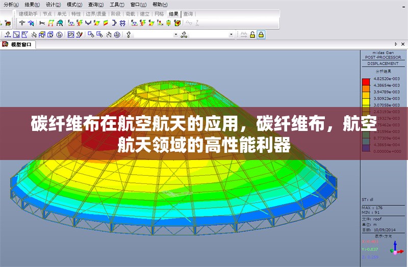408x267 pixels.
Task: Expand the first toolbar combo box arrow
Action: [176, 35]
